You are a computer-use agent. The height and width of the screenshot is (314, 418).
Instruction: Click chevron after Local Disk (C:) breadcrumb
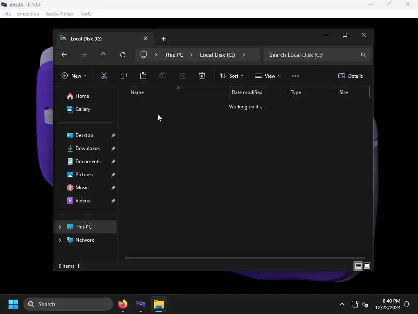coord(244,55)
